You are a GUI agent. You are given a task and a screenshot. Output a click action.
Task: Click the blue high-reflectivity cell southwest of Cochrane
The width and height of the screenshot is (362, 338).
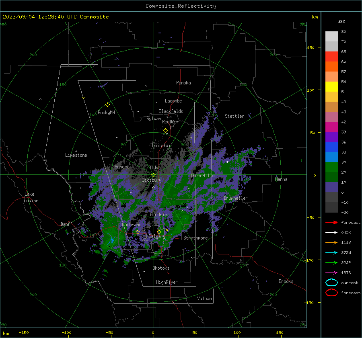[x=112, y=241]
